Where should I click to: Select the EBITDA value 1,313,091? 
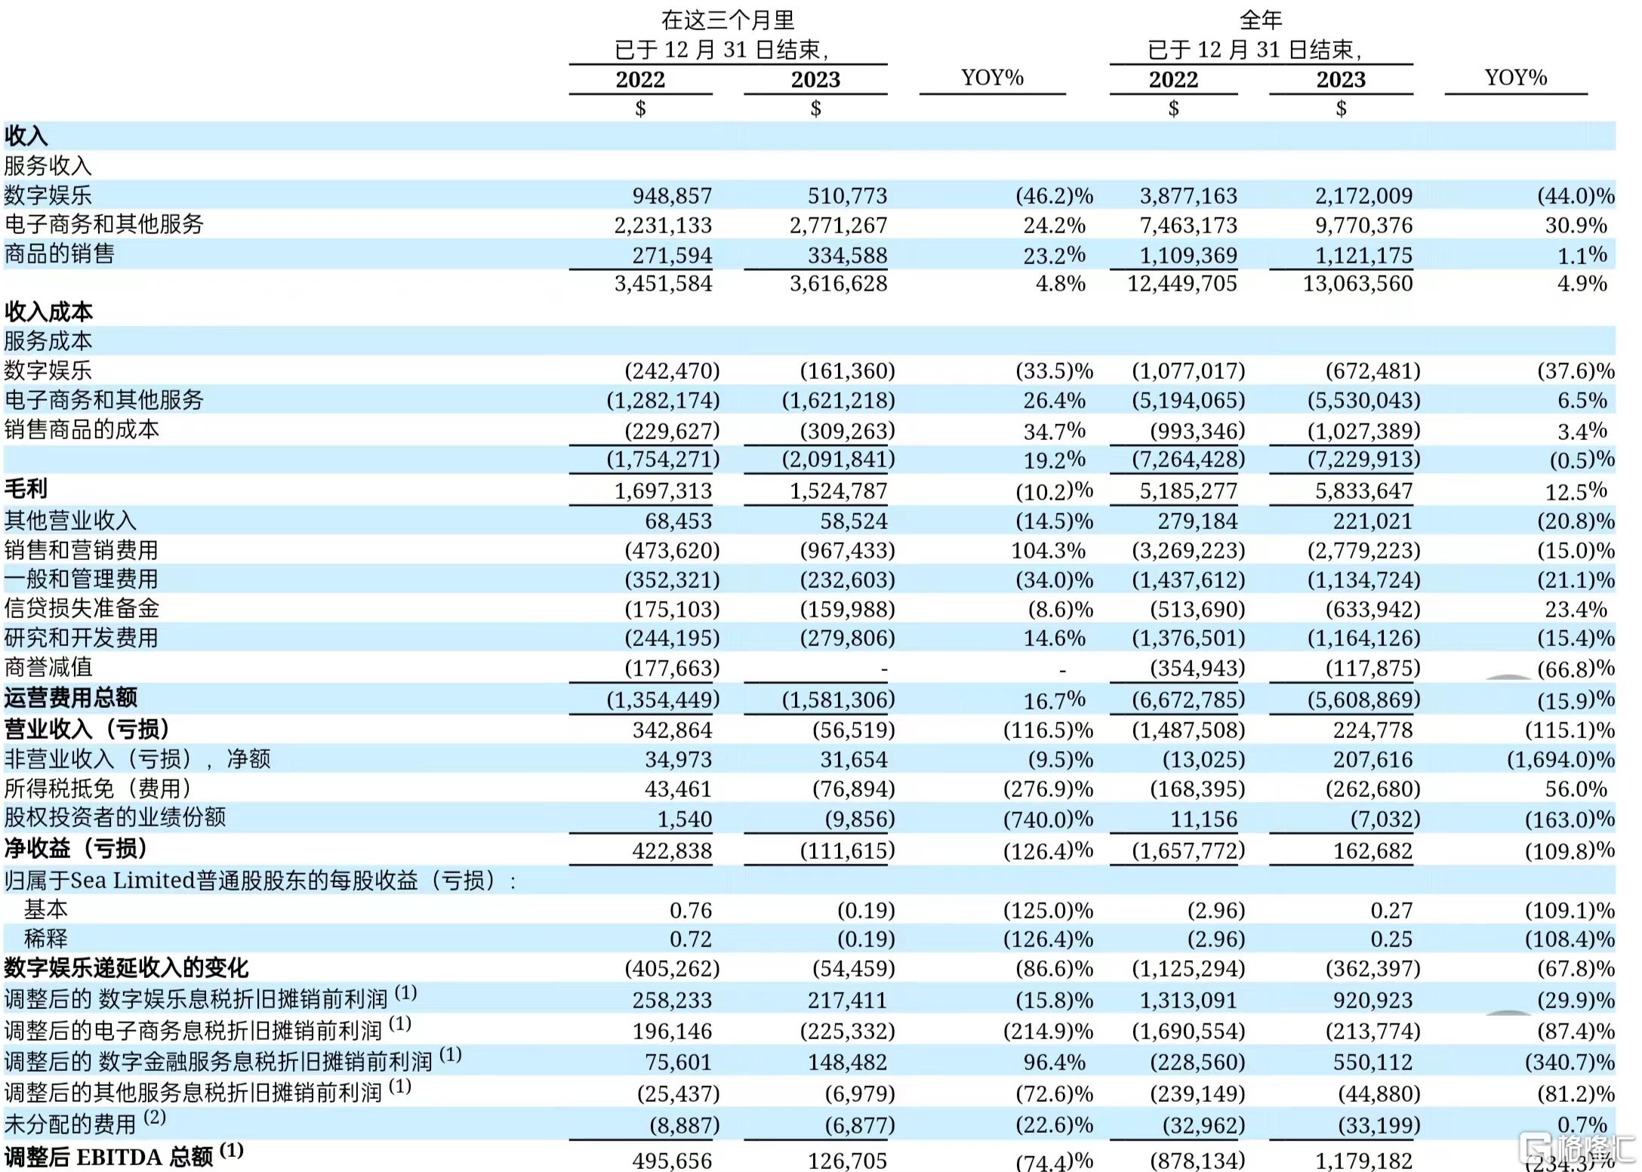tap(1188, 1000)
